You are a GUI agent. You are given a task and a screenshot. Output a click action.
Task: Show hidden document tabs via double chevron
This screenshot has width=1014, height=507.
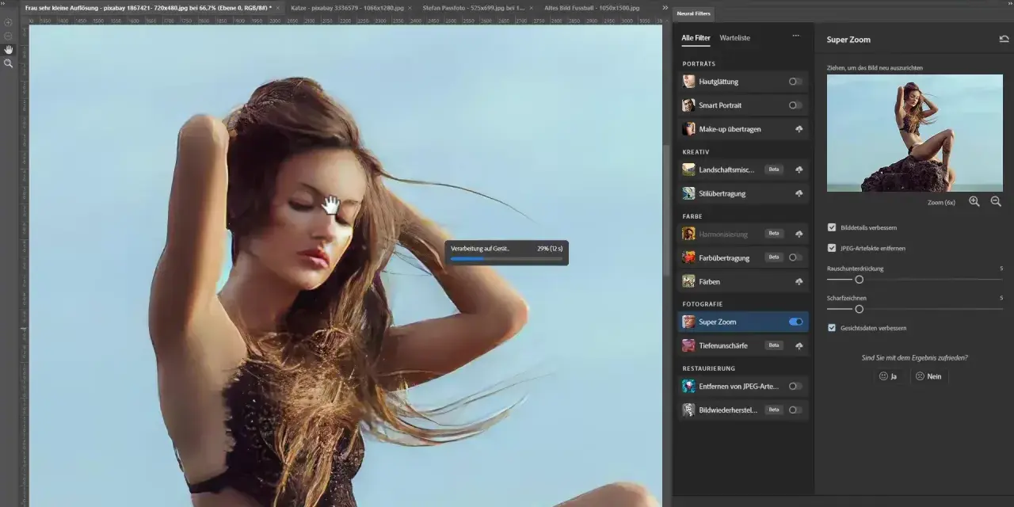pos(665,7)
